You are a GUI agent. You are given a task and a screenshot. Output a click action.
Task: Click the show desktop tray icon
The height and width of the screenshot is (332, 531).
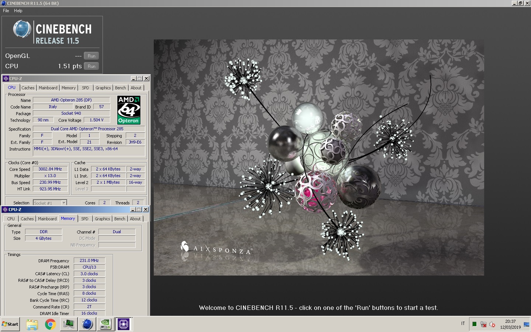click(527, 324)
